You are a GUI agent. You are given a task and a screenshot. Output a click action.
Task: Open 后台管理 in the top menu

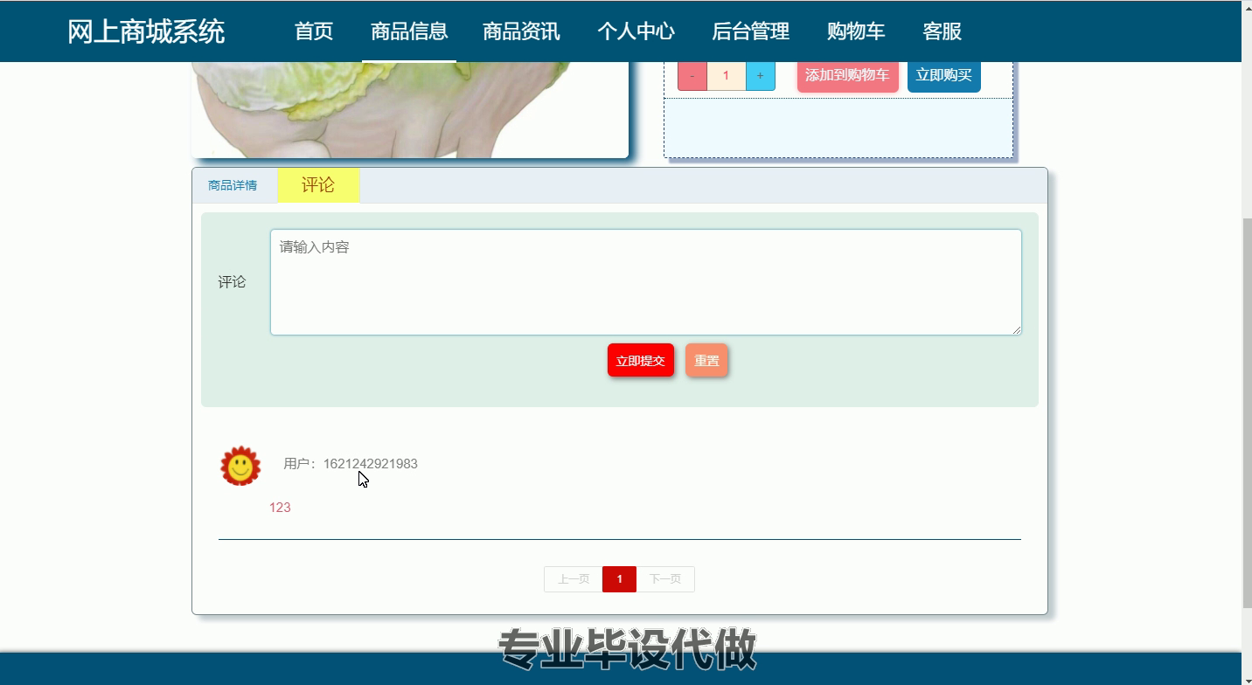click(750, 31)
